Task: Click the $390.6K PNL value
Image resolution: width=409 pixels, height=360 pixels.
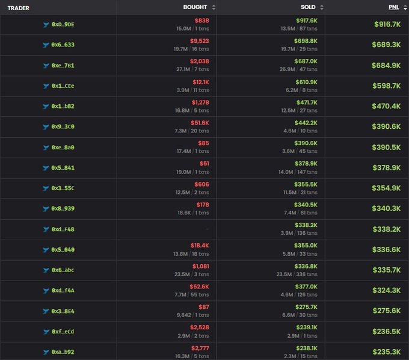Action: [386, 126]
